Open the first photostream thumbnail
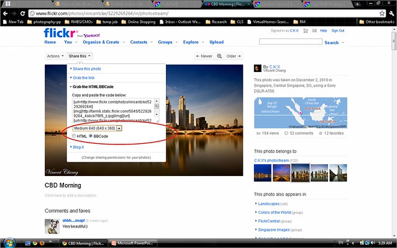Screen dimensions: 397x248 [x=263, y=173]
